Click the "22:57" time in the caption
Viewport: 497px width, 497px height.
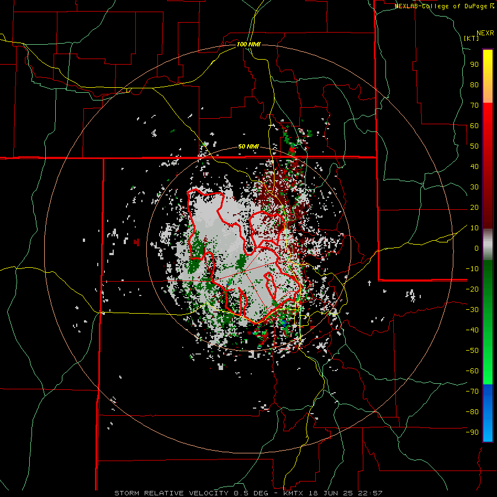pos(370,493)
